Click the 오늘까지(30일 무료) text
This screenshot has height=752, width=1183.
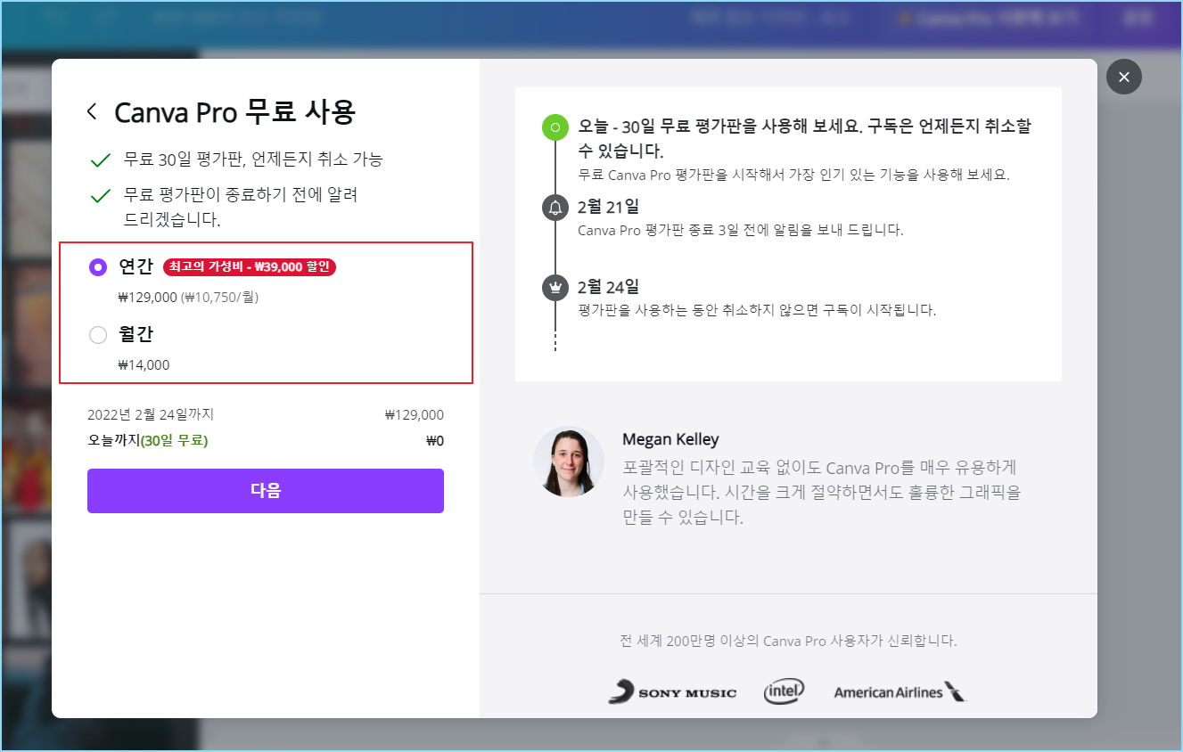click(x=148, y=440)
